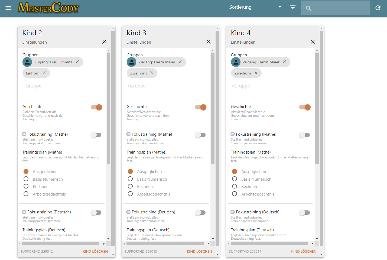Remove Zweihorn group chip in Kind 4
387x260 pixels.
coord(256,73)
